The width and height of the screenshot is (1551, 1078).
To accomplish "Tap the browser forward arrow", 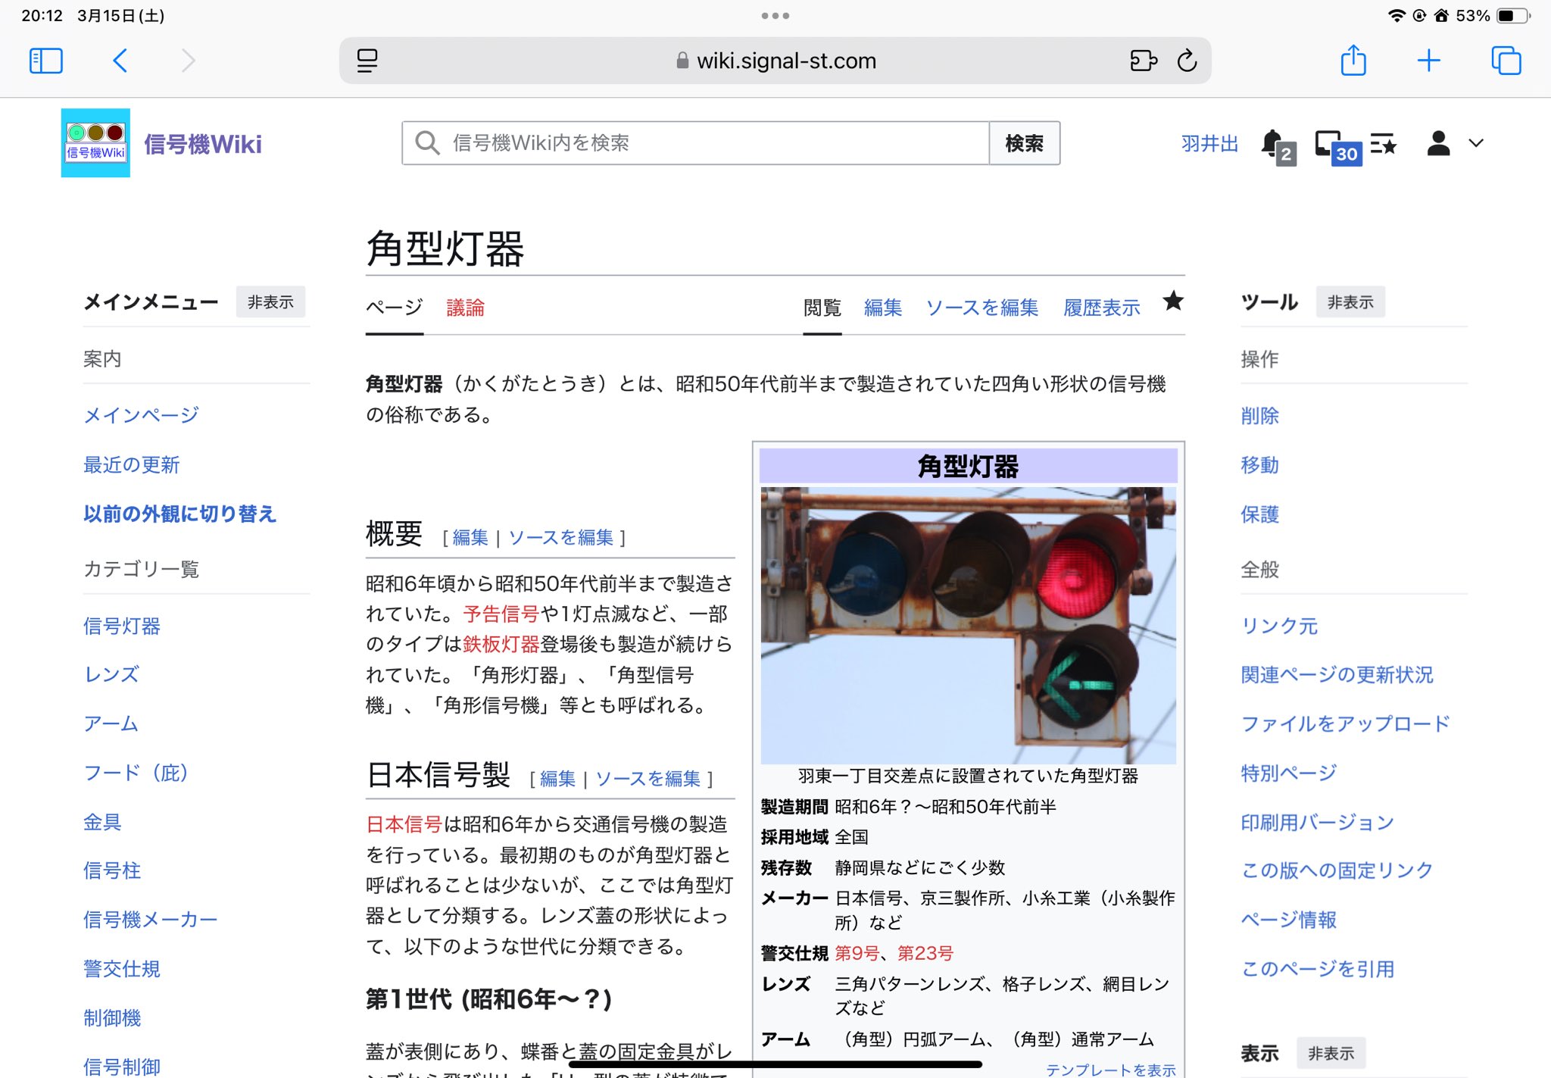I will (x=188, y=61).
